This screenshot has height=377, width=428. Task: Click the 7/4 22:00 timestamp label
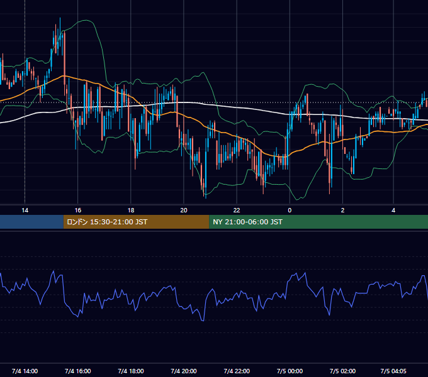237,371
